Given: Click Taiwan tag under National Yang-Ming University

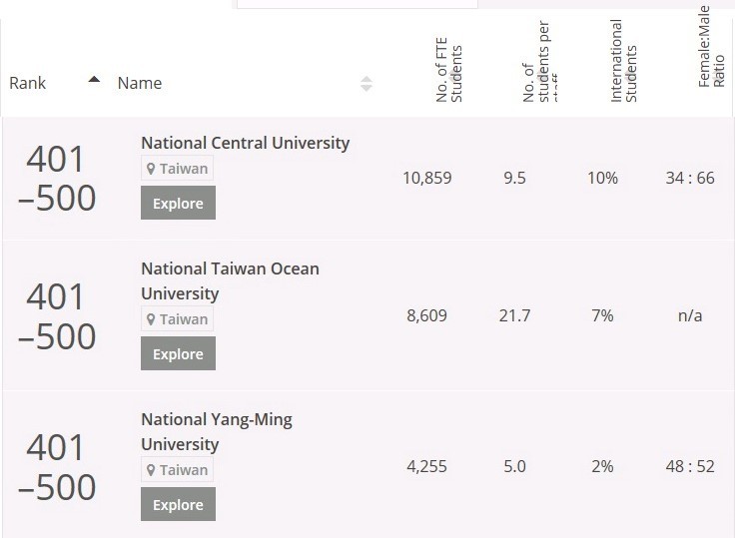Looking at the screenshot, I should click(x=177, y=470).
